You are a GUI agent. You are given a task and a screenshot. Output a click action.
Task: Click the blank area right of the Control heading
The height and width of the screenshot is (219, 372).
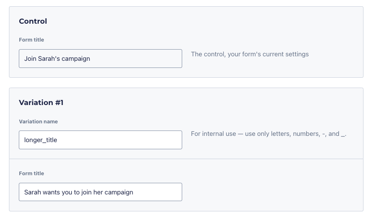(x=201, y=21)
